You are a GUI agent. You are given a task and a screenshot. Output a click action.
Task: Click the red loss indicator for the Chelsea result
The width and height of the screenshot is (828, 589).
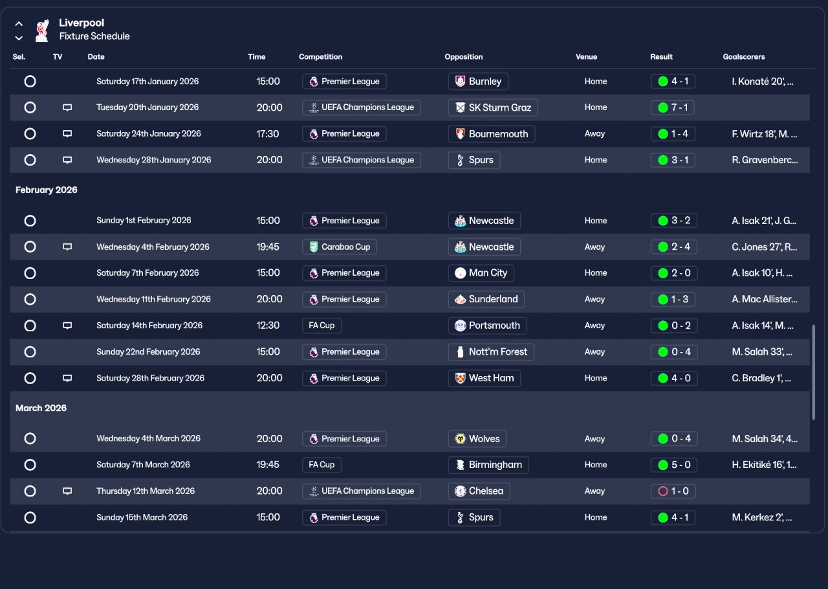[x=662, y=491]
